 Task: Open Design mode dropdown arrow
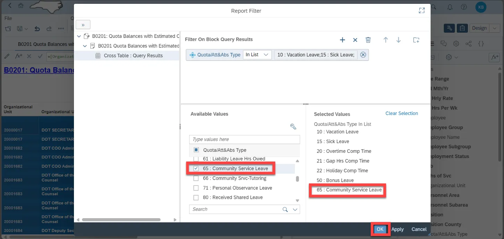(x=494, y=28)
